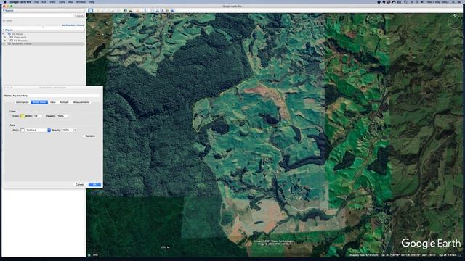The image size is (465, 261).
Task: Switch to the Description tab
Action: [23, 102]
